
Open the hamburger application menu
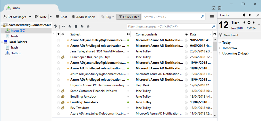(212, 17)
